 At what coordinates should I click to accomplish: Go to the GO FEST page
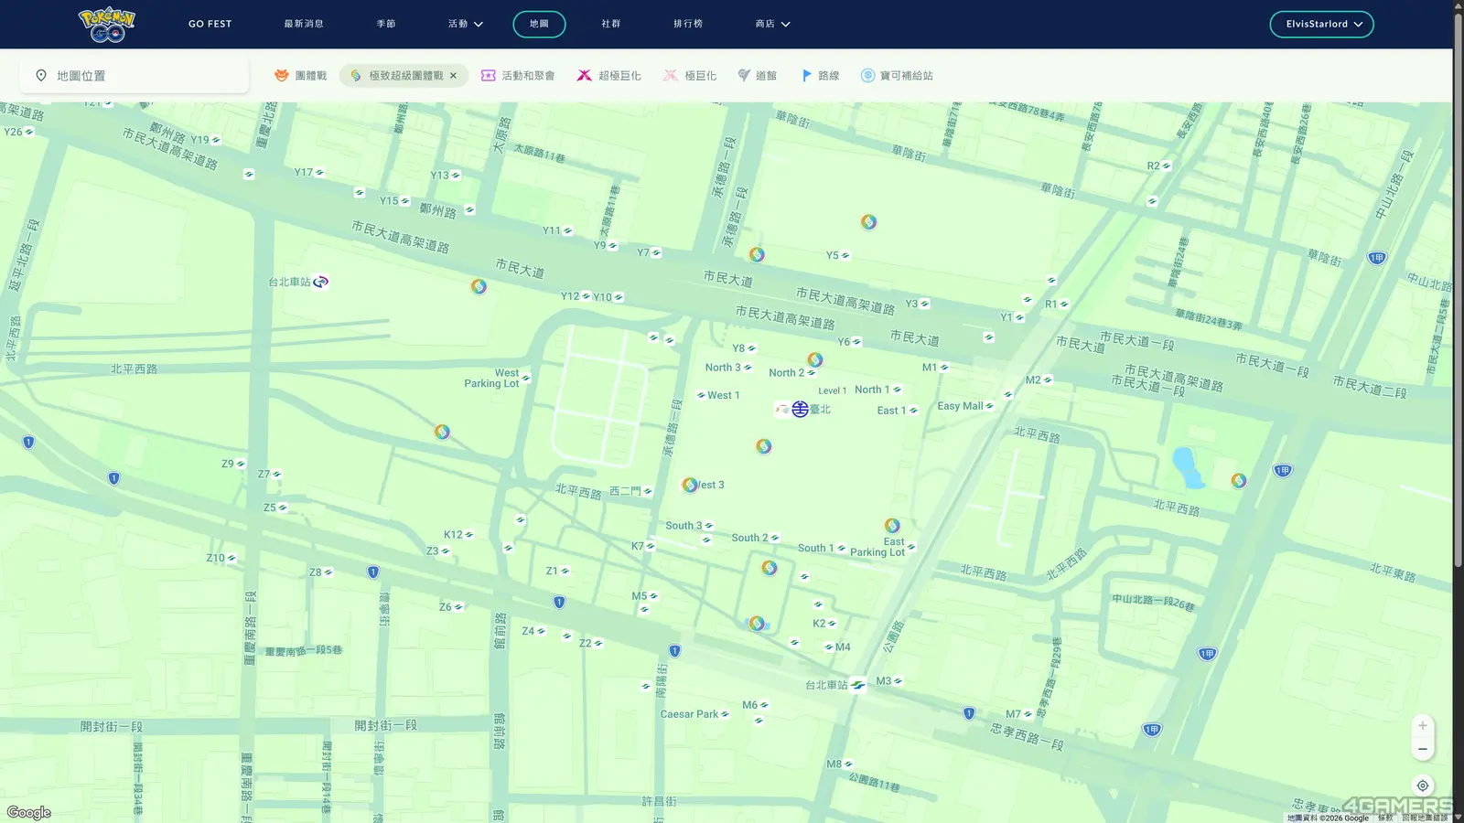coord(210,24)
